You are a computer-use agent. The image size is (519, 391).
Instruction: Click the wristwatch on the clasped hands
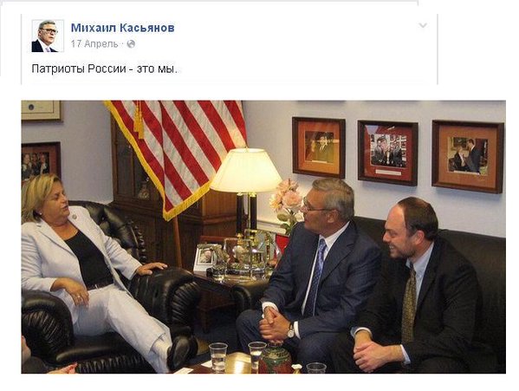click(290, 330)
